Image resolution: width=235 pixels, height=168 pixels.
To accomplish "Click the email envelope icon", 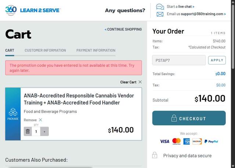I will 160,14.
